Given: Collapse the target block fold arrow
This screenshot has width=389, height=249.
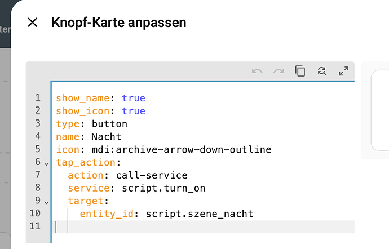Looking at the screenshot, I should coord(46,202).
